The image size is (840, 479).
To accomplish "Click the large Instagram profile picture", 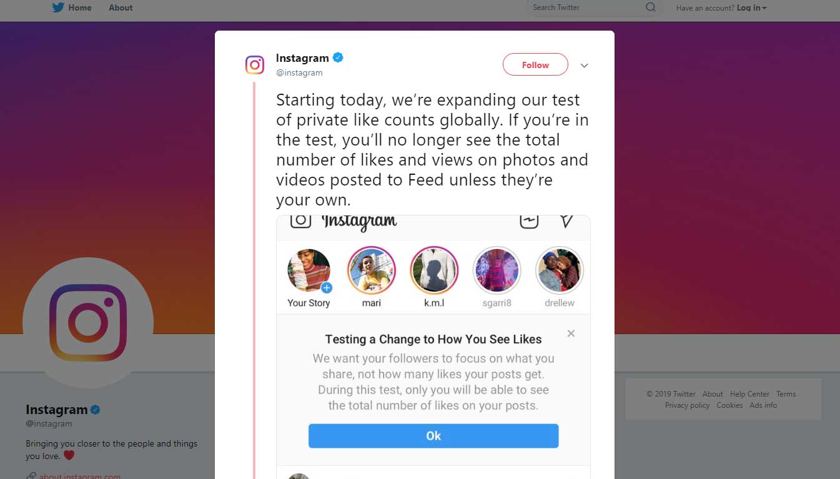I will pyautogui.click(x=88, y=322).
